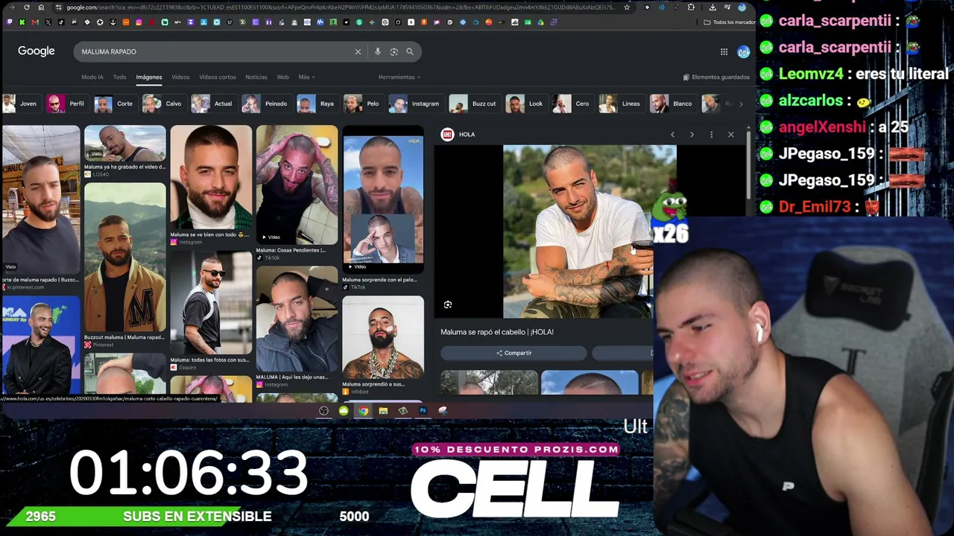The height and width of the screenshot is (536, 954).
Task: Click the Compartir share button
Action: pos(514,353)
